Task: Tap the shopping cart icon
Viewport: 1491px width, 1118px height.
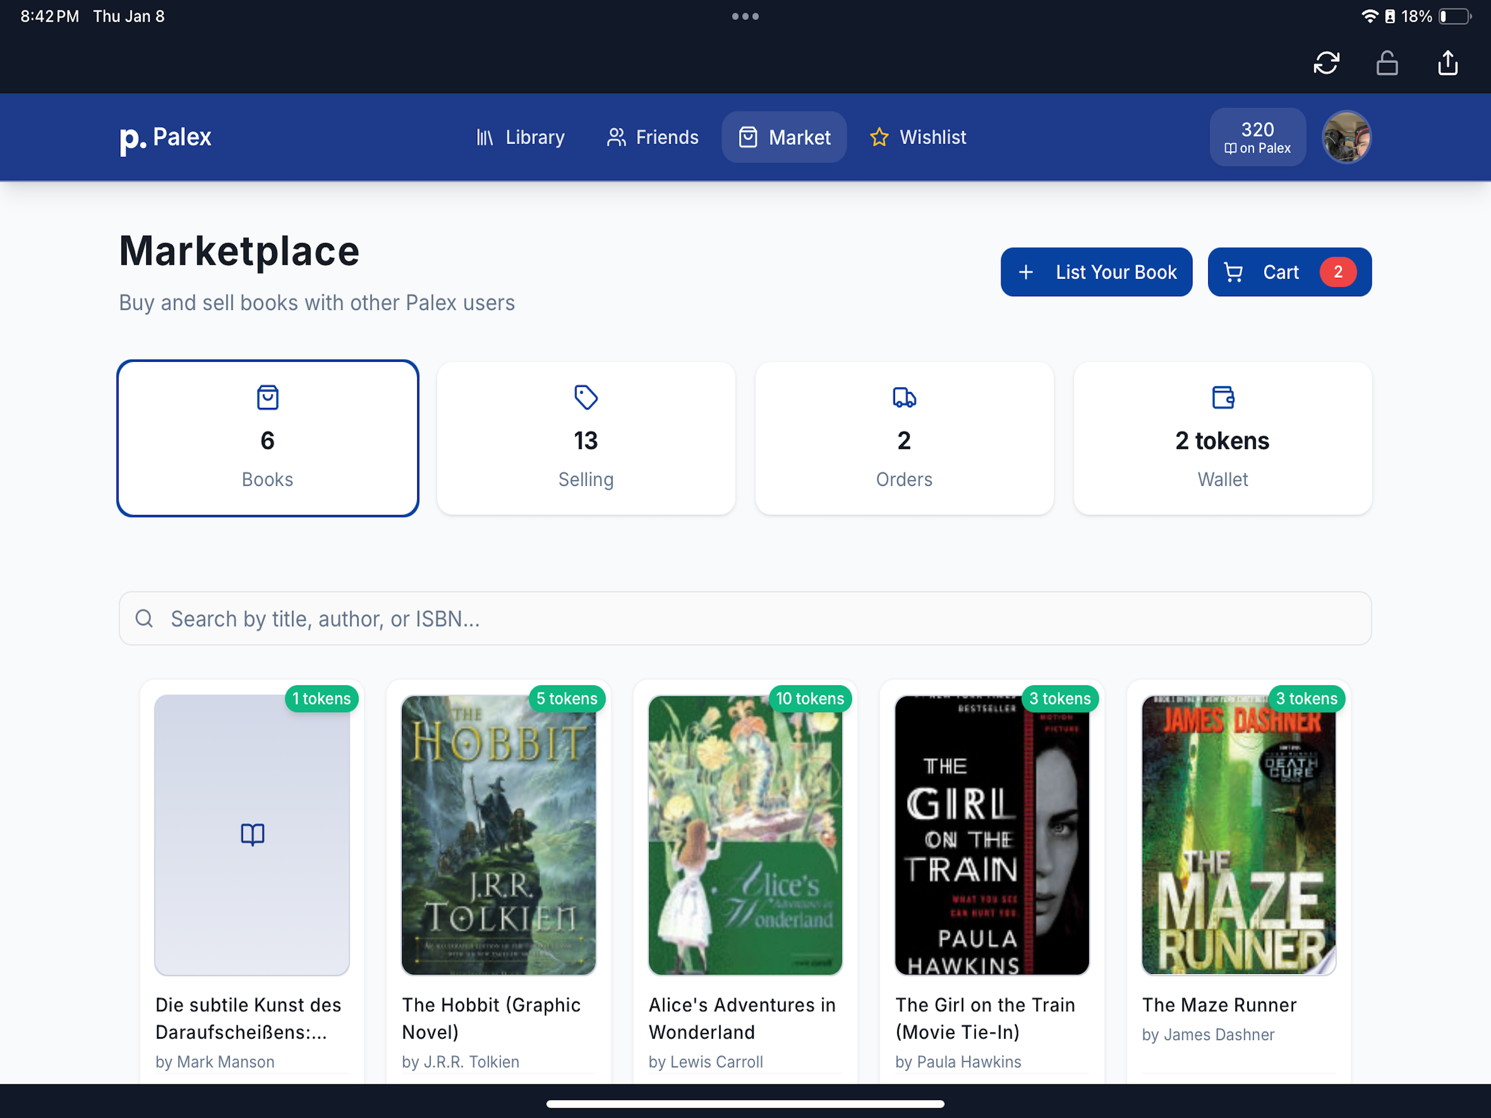Action: coord(1233,272)
